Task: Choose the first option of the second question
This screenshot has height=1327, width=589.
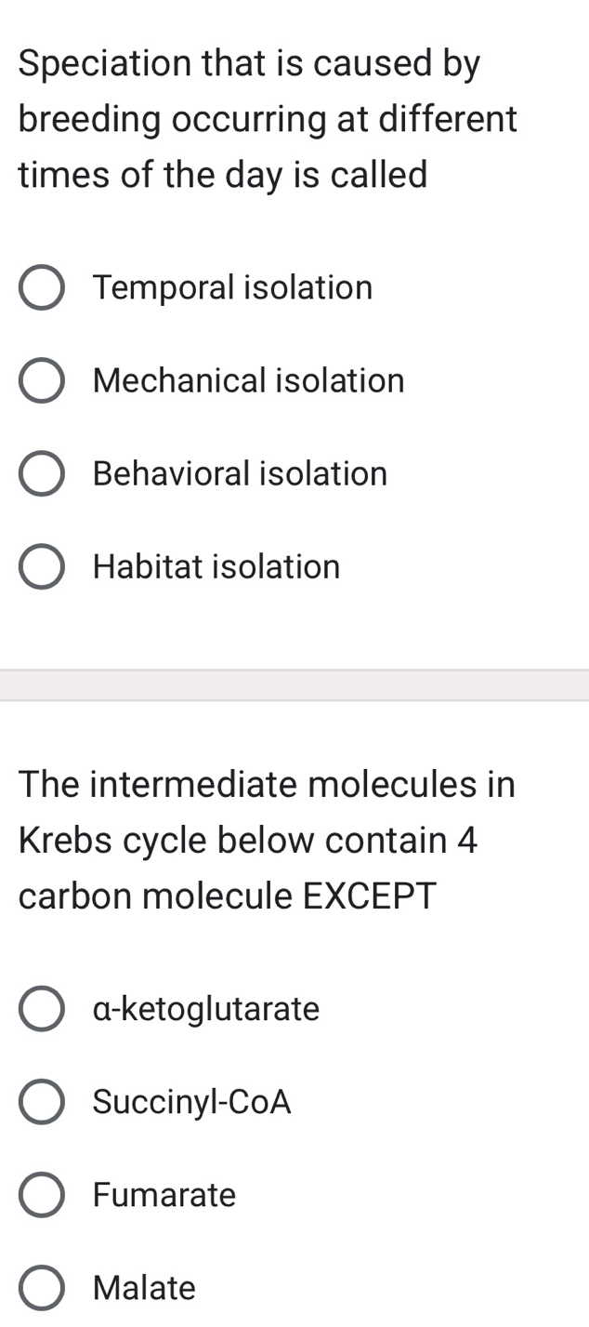Action: click(41, 1008)
